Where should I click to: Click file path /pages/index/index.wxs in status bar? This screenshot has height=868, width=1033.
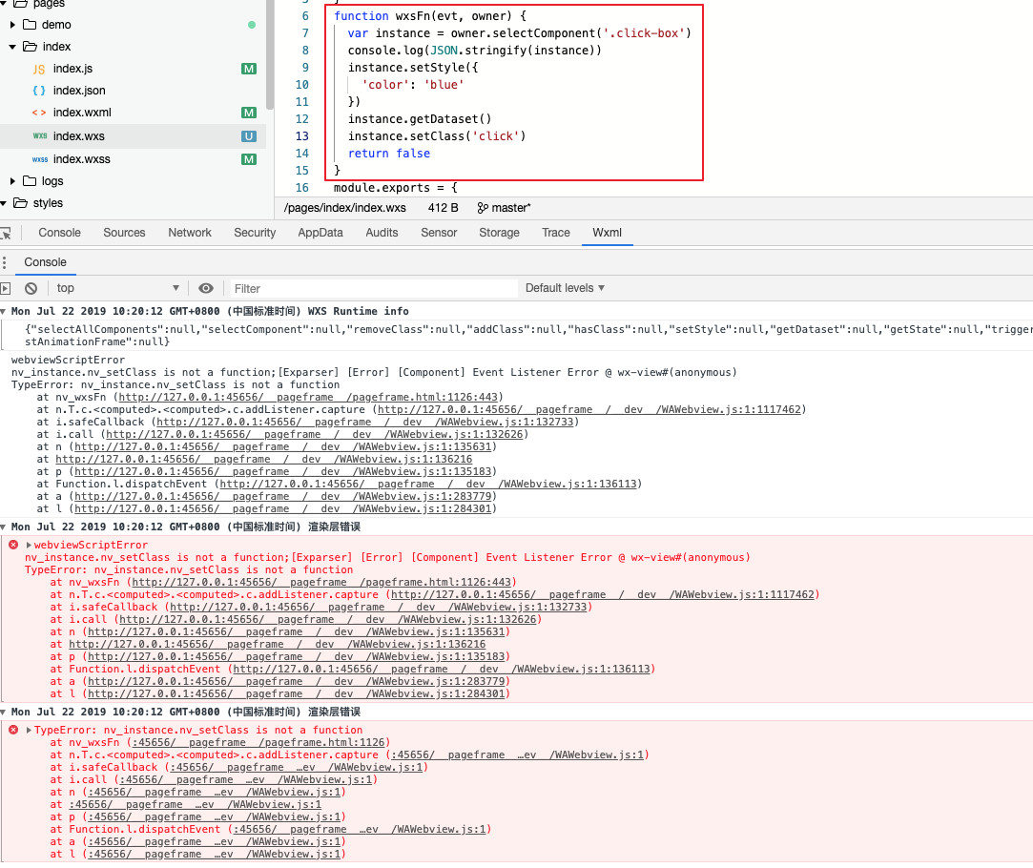pyautogui.click(x=344, y=208)
